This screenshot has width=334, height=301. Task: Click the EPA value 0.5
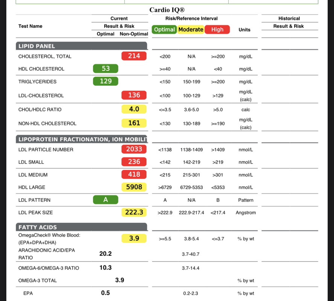[x=105, y=293]
